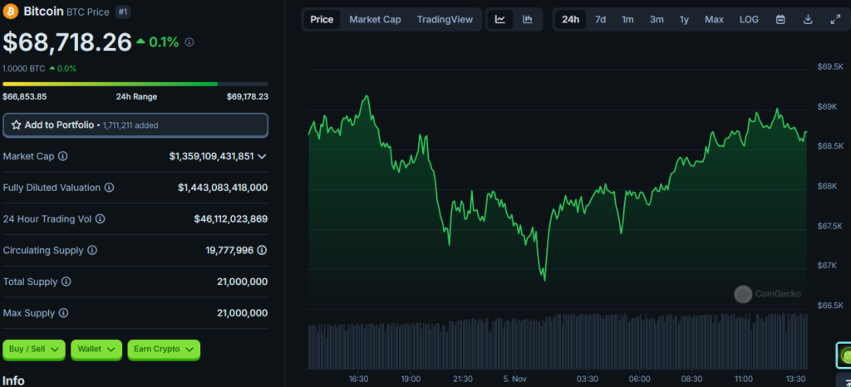Toggle LOG scale on the chart
The width and height of the screenshot is (851, 387).
tap(749, 19)
